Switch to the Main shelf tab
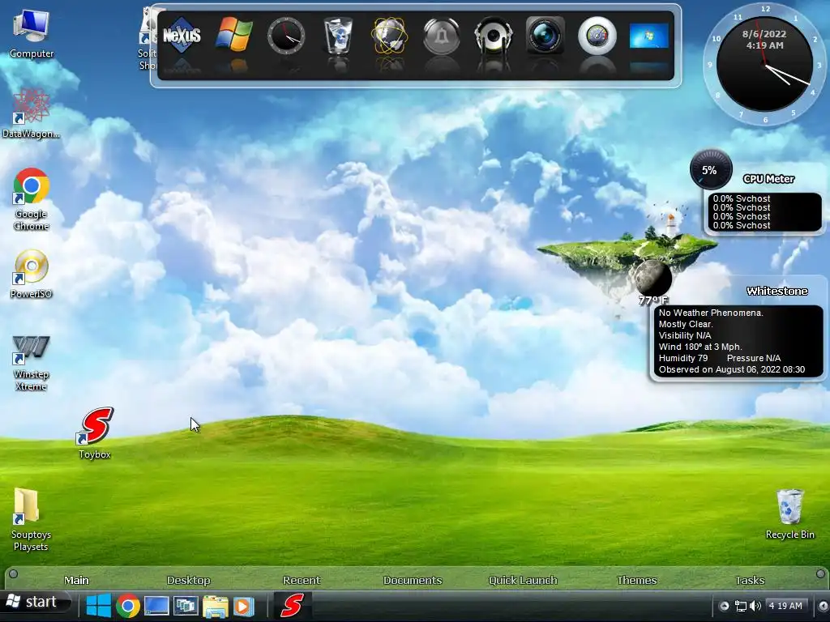The height and width of the screenshot is (622, 830). [x=77, y=580]
